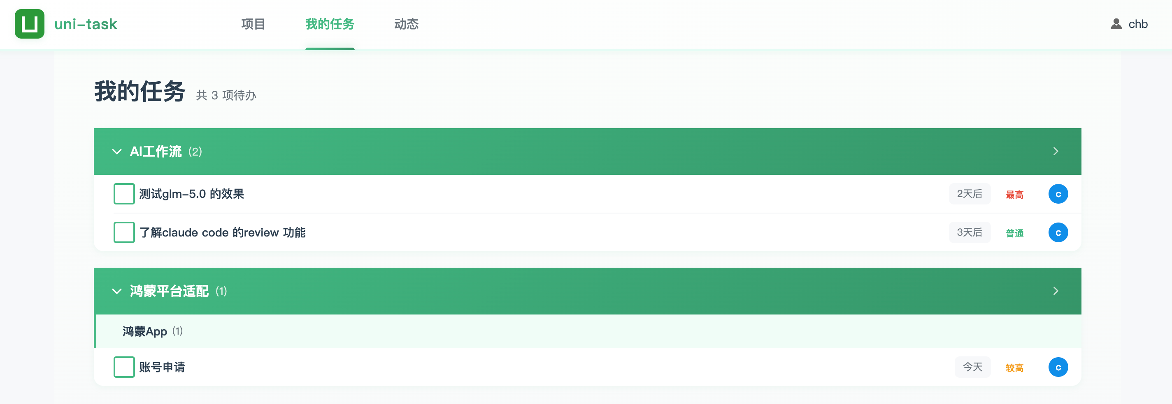Open 鸿蒙平台适配 project via right arrow icon
1172x404 pixels.
point(1056,291)
